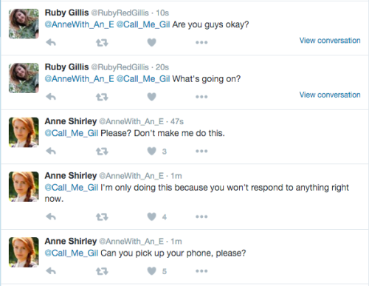Open more options on 'What's going on?' tweet
Viewport: 369px width, 286px height.
201,97
